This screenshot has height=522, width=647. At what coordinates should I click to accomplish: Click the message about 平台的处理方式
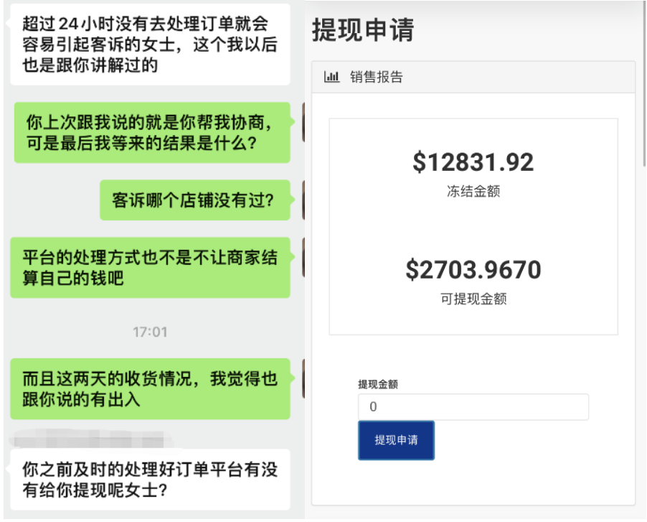[151, 267]
